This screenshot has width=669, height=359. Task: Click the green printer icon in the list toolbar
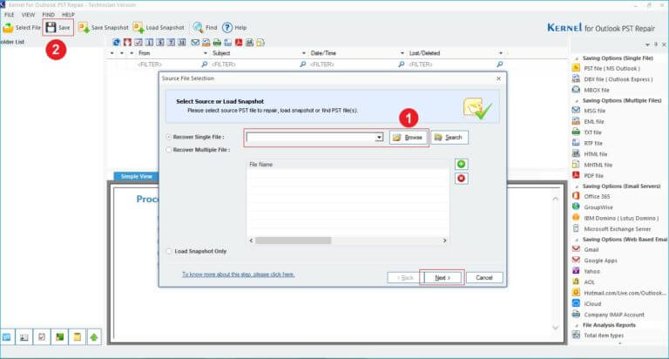[x=217, y=42]
